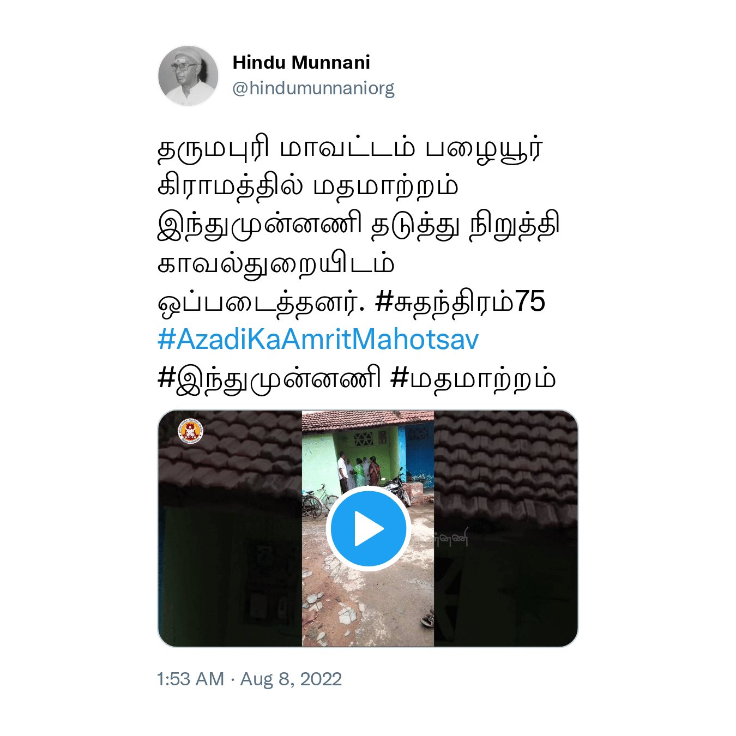Open the #இந்துமுன்னணி hashtag

(x=269, y=378)
